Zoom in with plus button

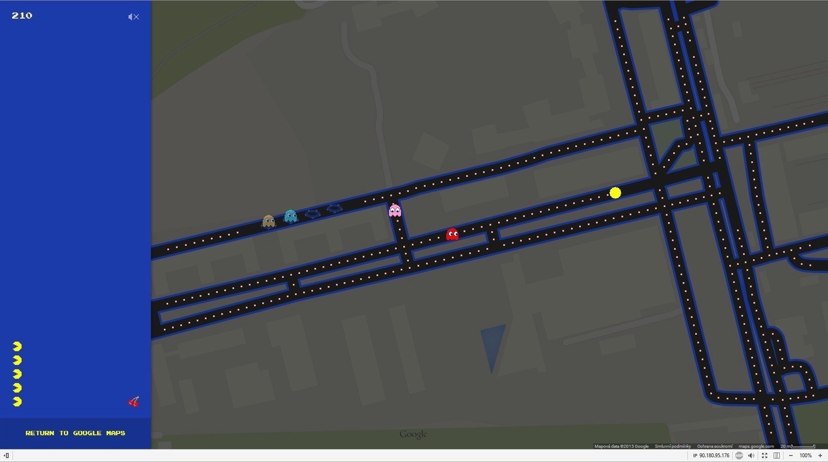click(x=820, y=456)
